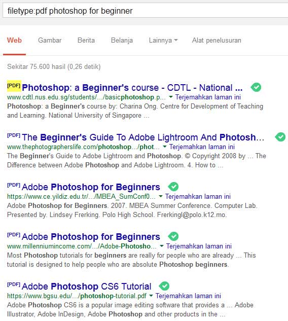Viewport: 288px width, 321px height.
Task: Click the www.millenniumincome.com green URL
Action: point(82,246)
